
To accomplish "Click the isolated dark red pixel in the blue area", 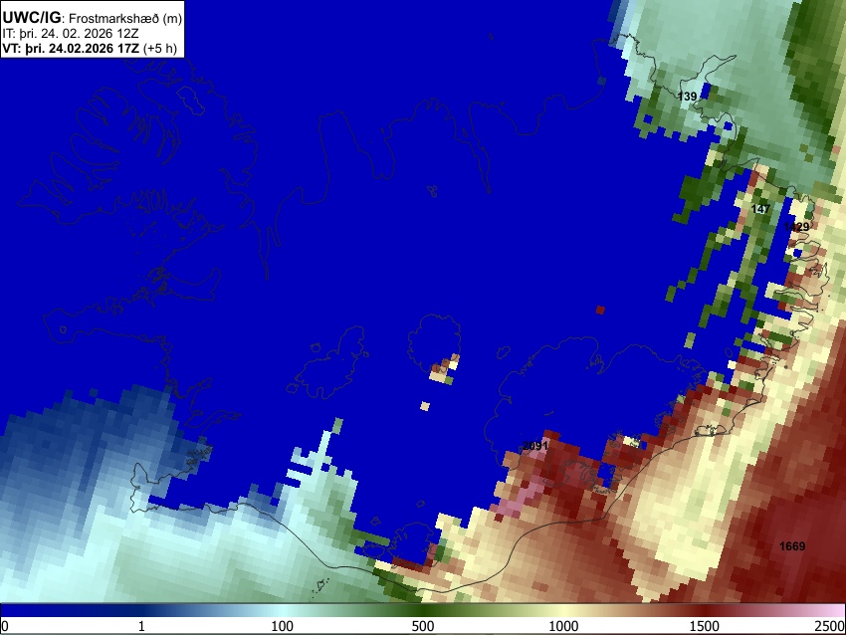I will point(600,310).
